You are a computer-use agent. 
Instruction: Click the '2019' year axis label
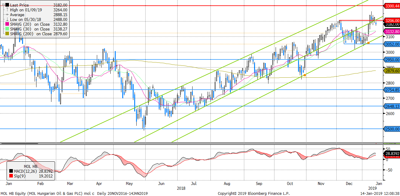coord(372,188)
